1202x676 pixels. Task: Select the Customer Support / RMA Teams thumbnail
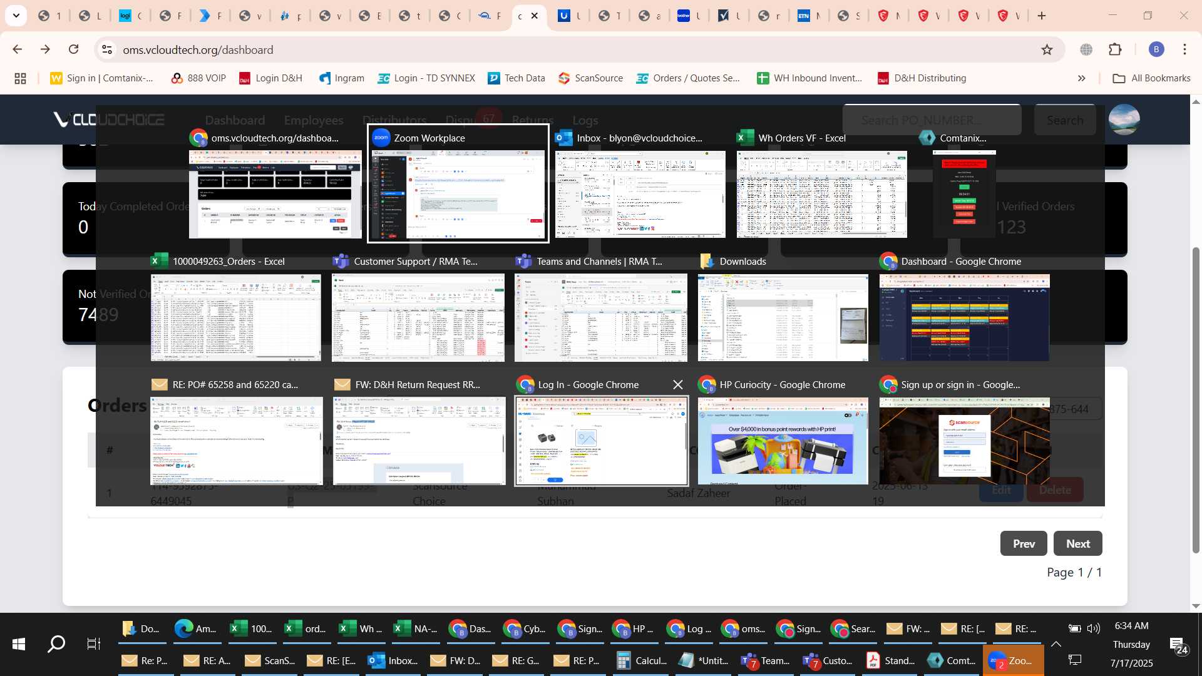(418, 317)
